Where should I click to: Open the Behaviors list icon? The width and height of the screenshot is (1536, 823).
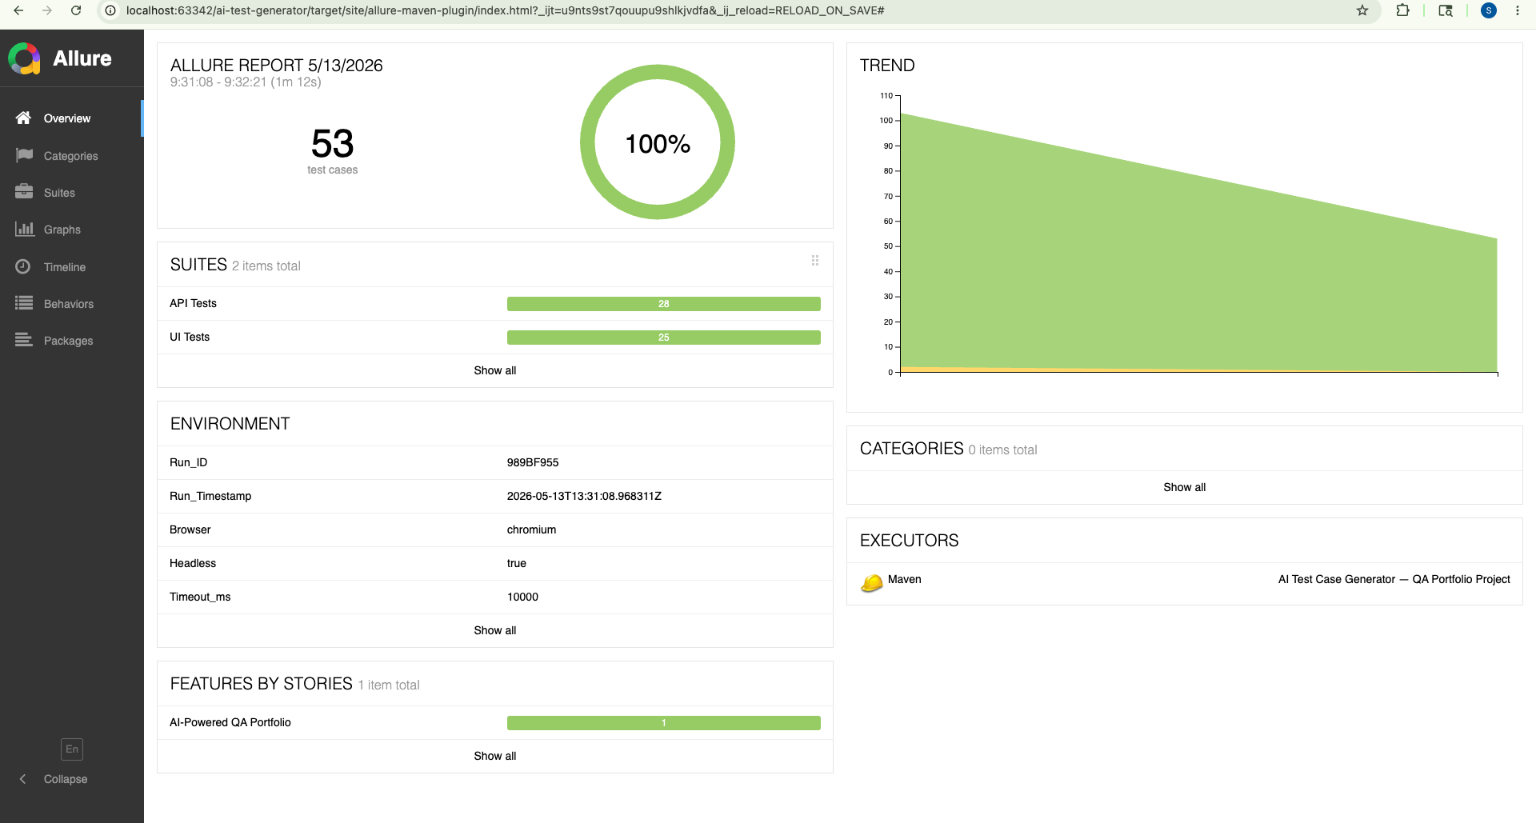[24, 303]
